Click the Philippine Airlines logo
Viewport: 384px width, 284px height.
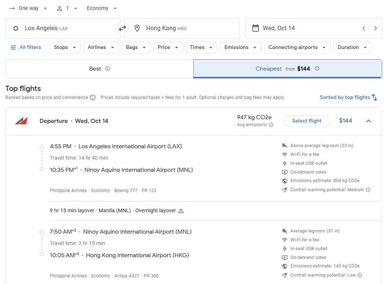point(21,121)
